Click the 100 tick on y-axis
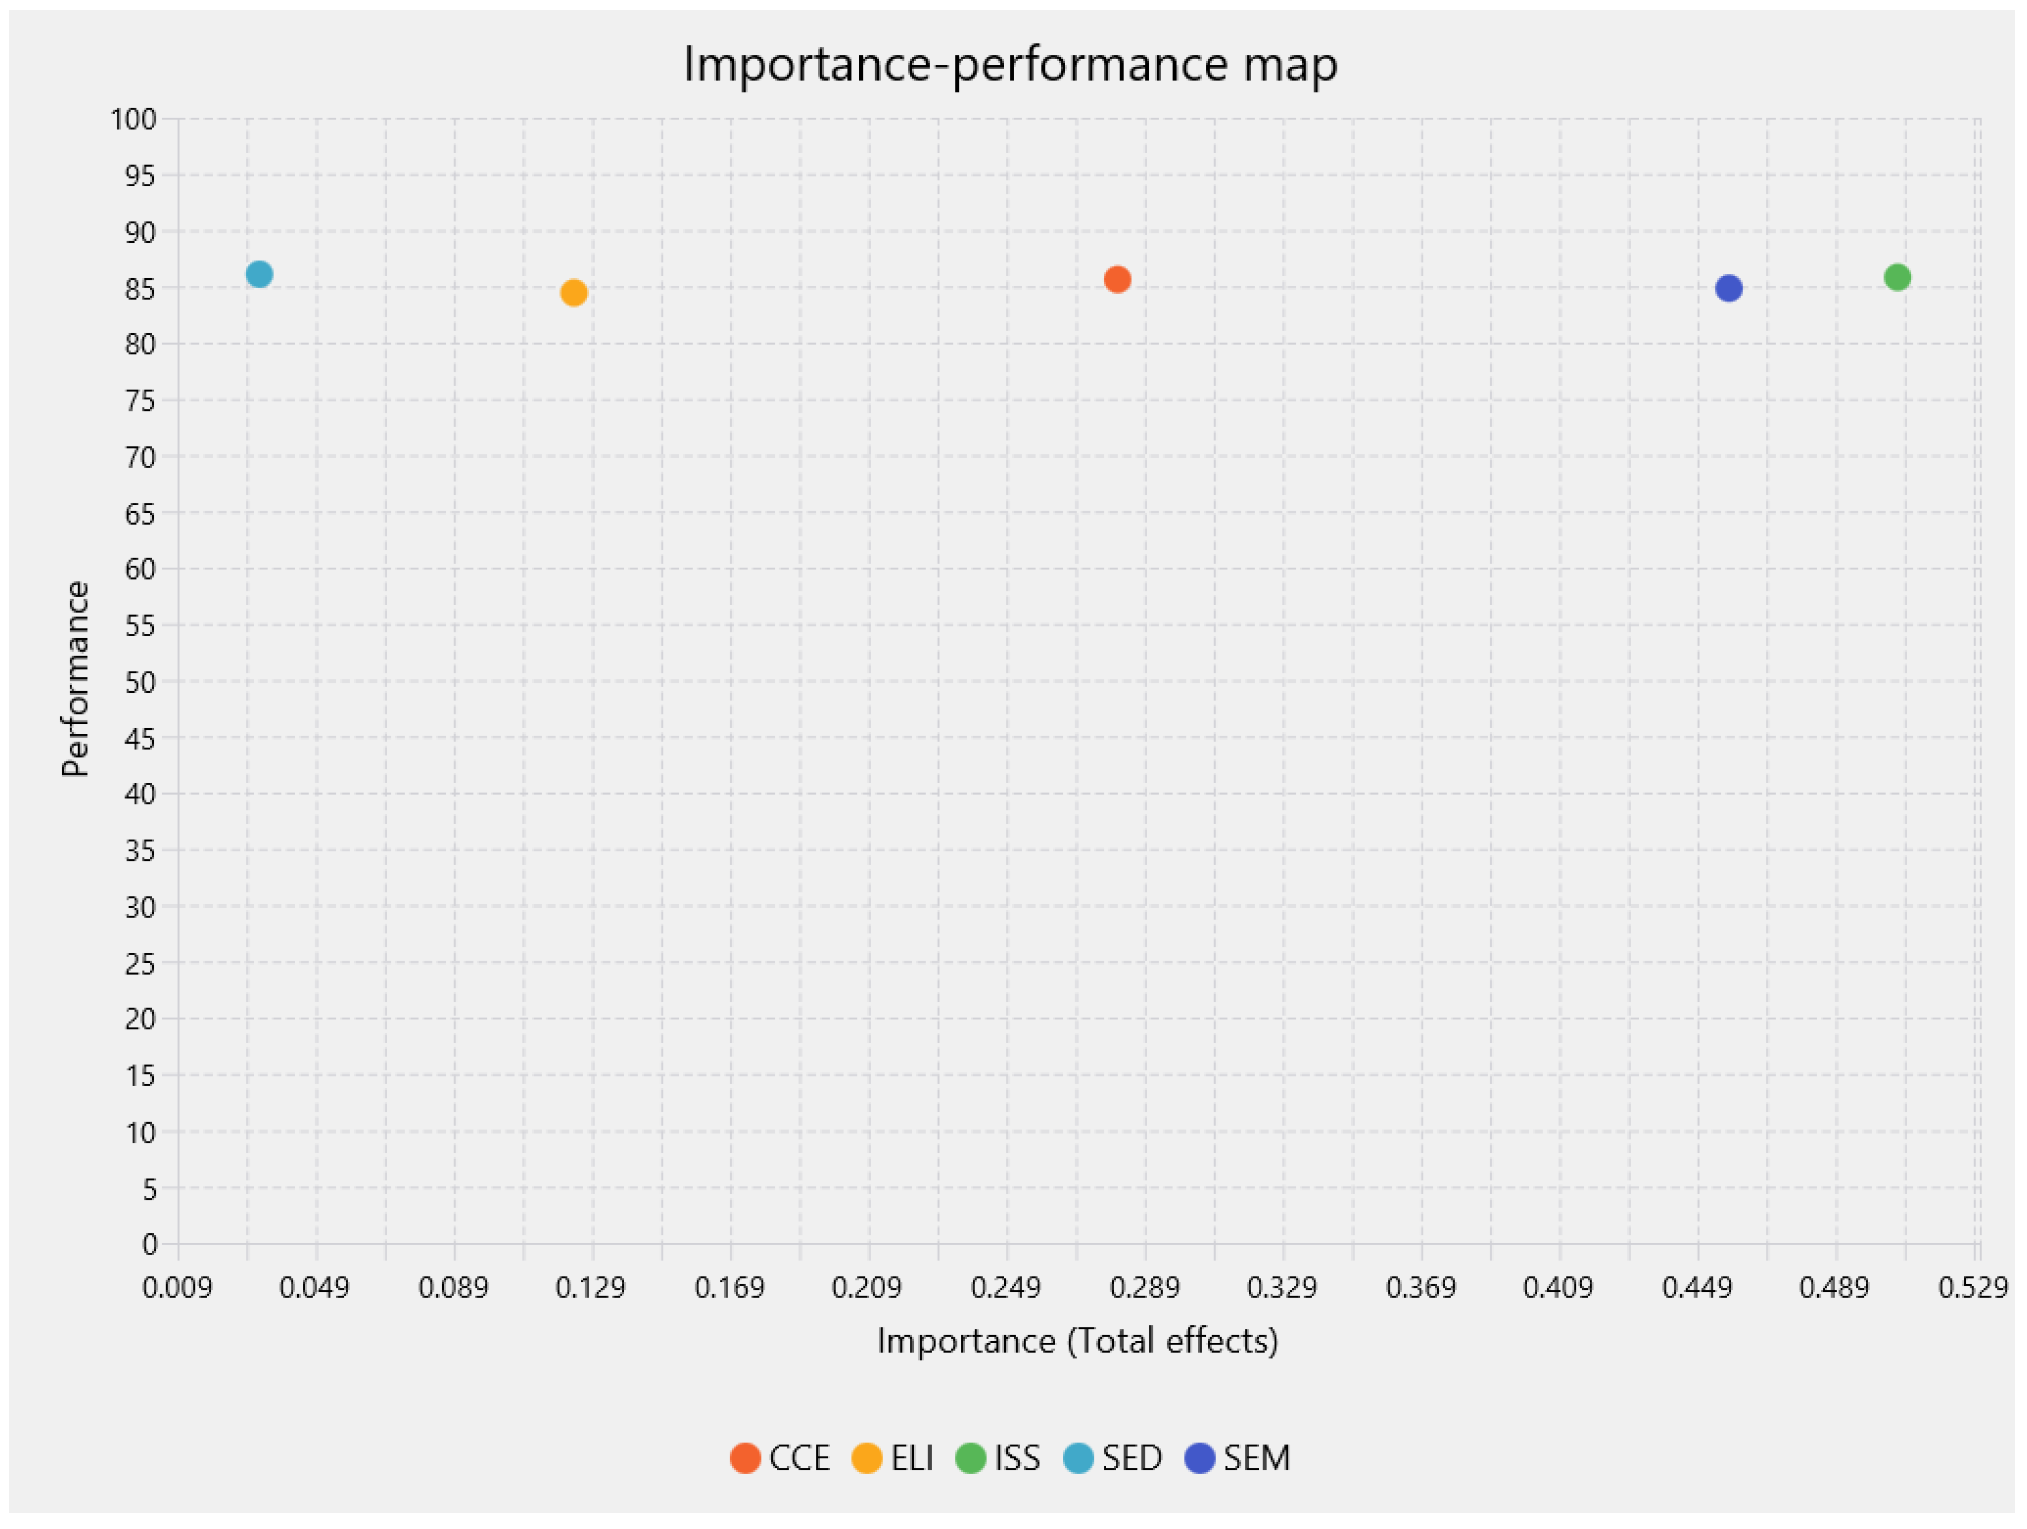The image size is (2027, 1529). [x=134, y=119]
